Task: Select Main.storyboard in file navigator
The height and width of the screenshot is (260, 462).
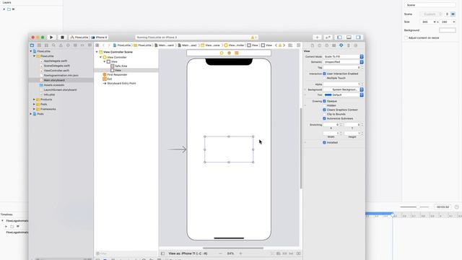Action: [54, 80]
